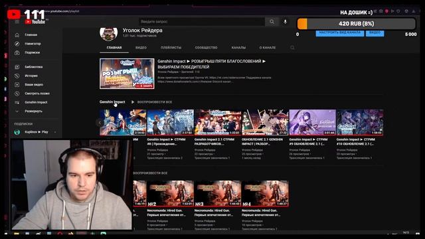This screenshot has width=425, height=239.
Task: Click the 420 RUB donation progress bar
Action: (356, 24)
